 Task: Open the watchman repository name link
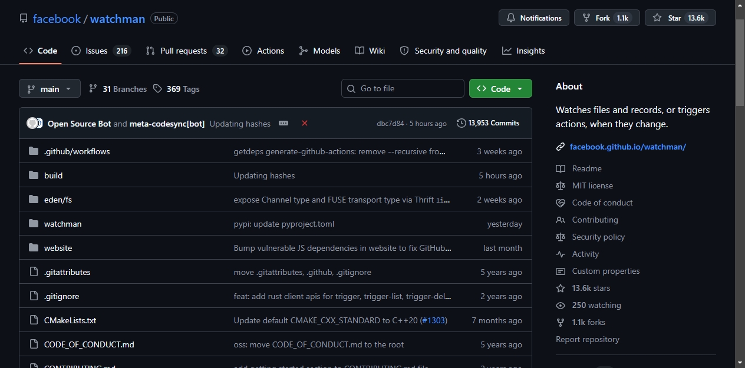click(x=117, y=19)
